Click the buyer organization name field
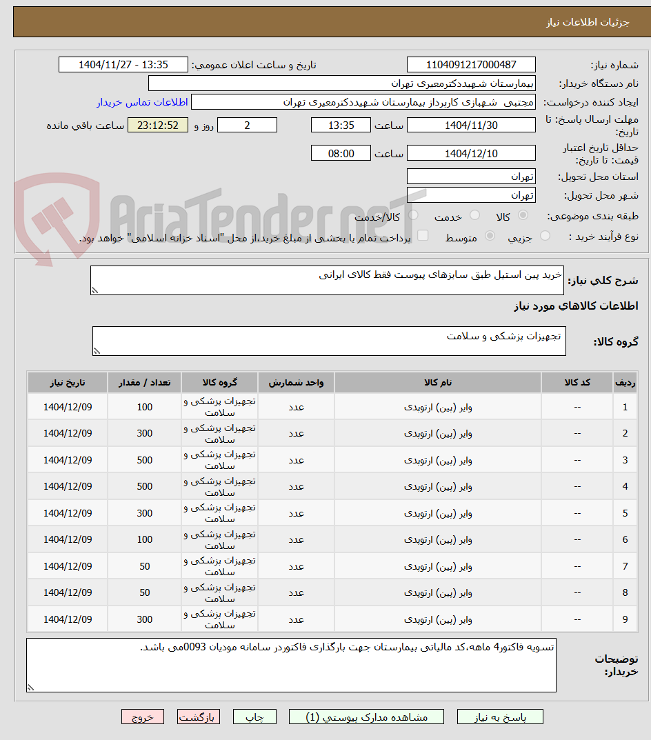The height and width of the screenshot is (740, 651). [342, 83]
